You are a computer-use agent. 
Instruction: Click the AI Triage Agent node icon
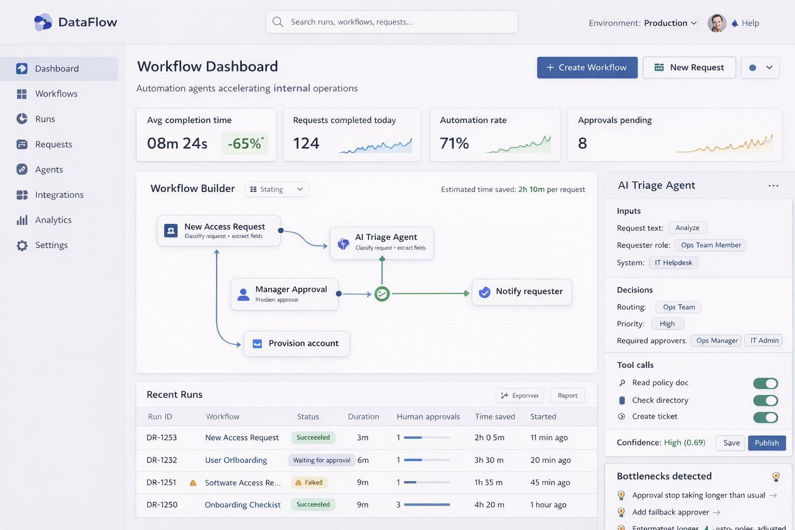(x=343, y=243)
